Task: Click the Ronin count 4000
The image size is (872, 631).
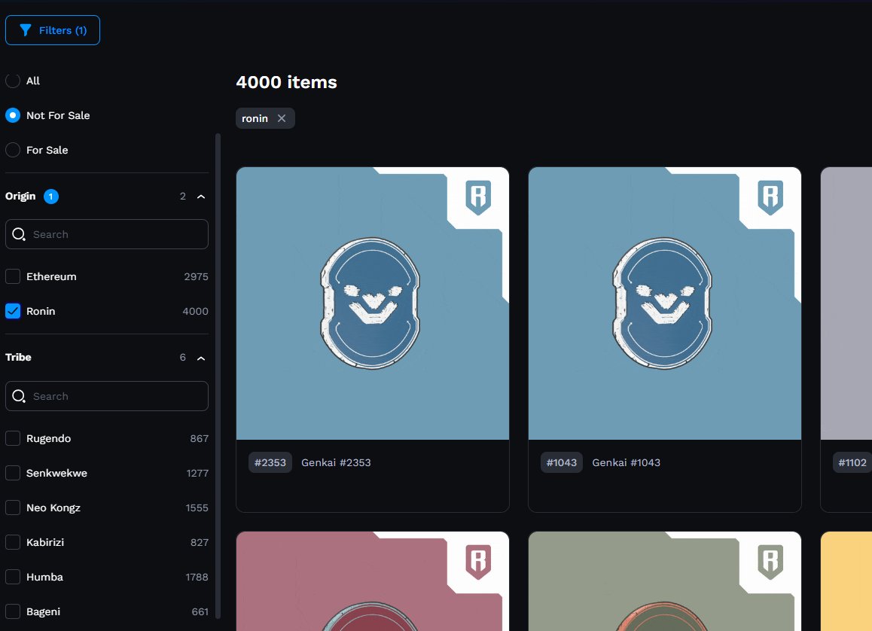Action: (x=195, y=311)
